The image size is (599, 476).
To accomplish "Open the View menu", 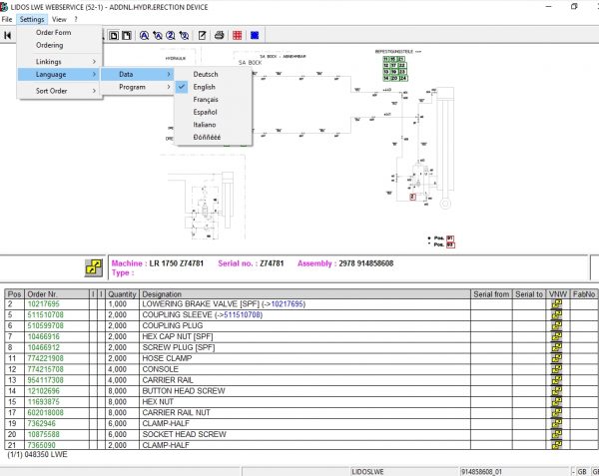I will (x=59, y=19).
